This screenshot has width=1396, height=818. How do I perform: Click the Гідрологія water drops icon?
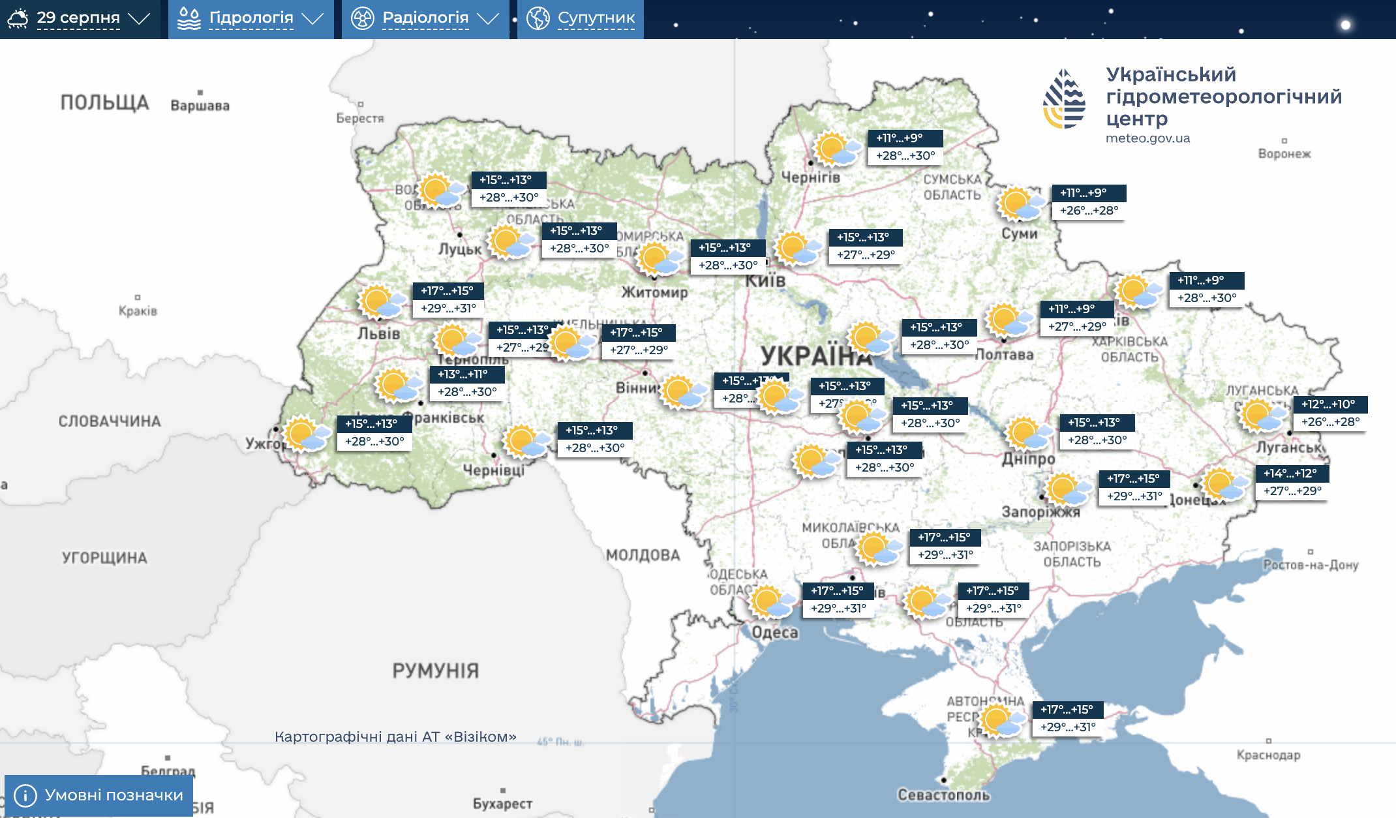click(189, 18)
